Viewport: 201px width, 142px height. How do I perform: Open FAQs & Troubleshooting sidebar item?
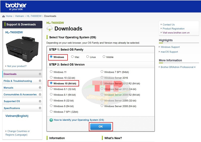[22, 81]
